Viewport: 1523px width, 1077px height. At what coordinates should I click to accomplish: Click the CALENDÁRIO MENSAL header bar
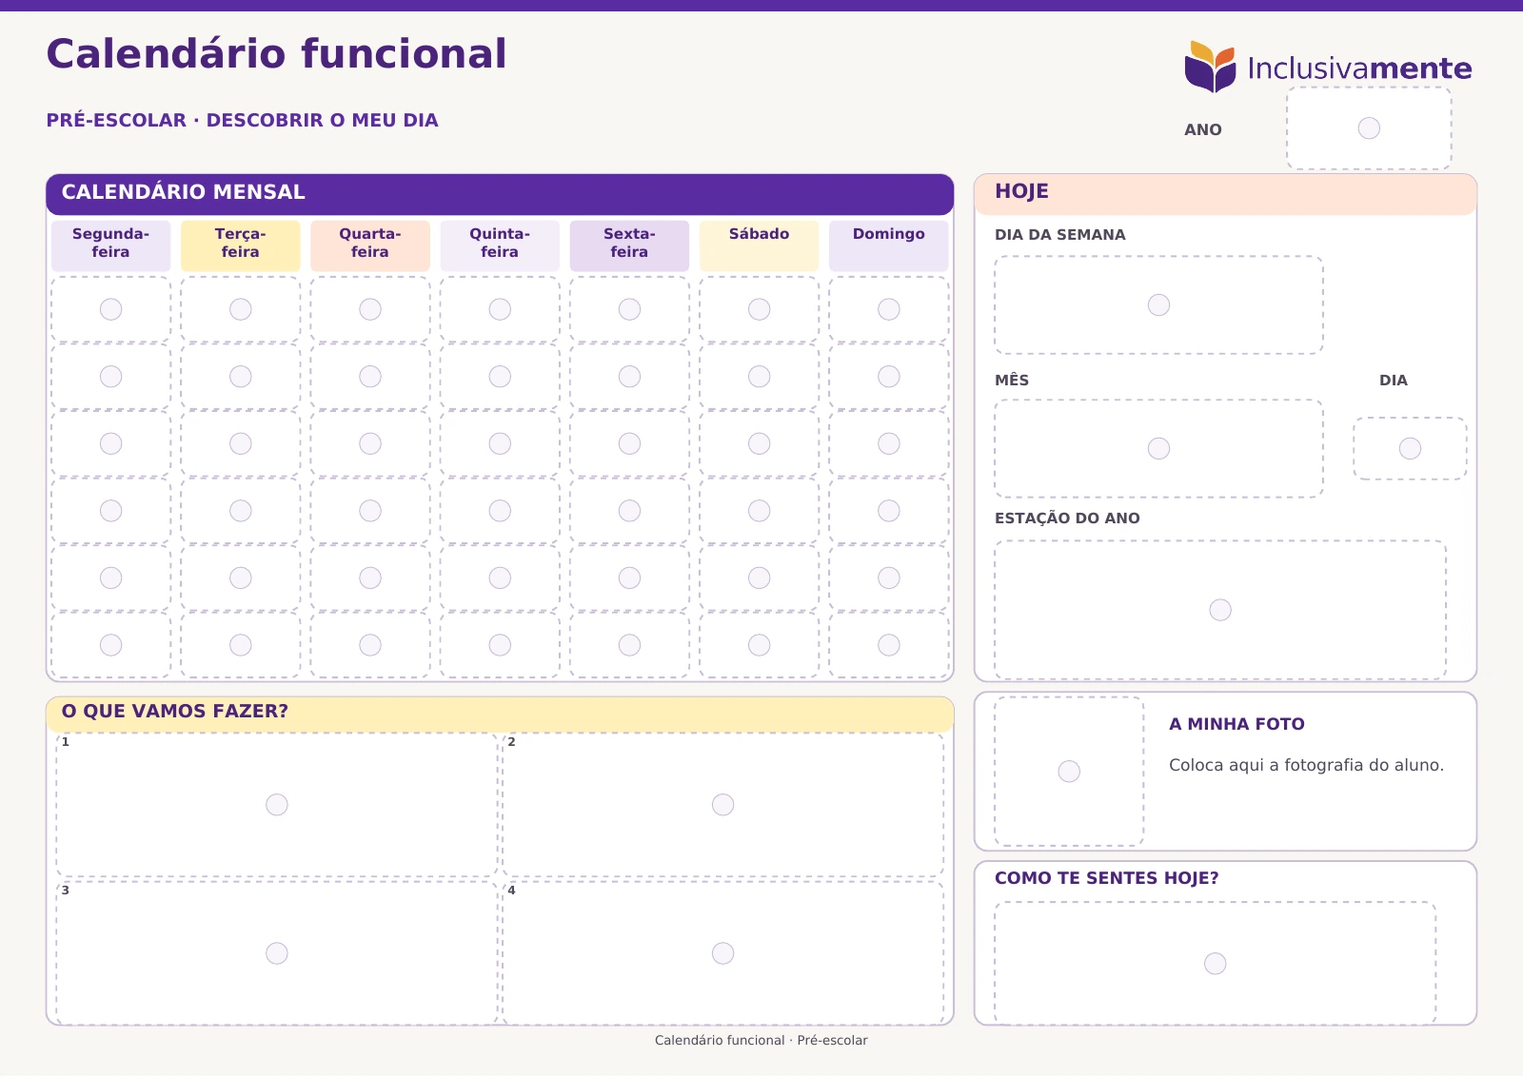[x=500, y=194]
